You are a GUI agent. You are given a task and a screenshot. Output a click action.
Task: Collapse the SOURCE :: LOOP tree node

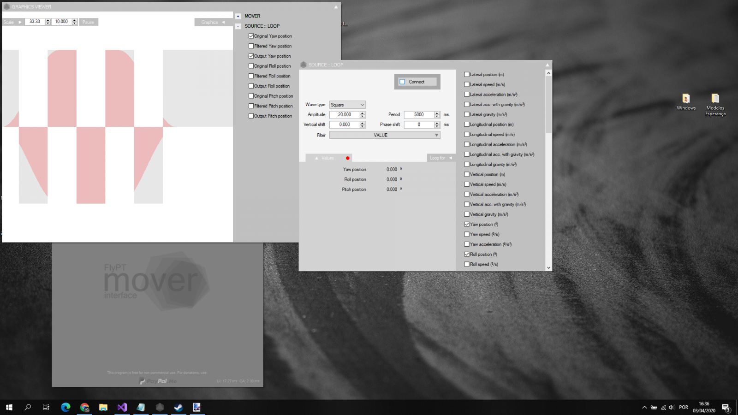tap(238, 26)
